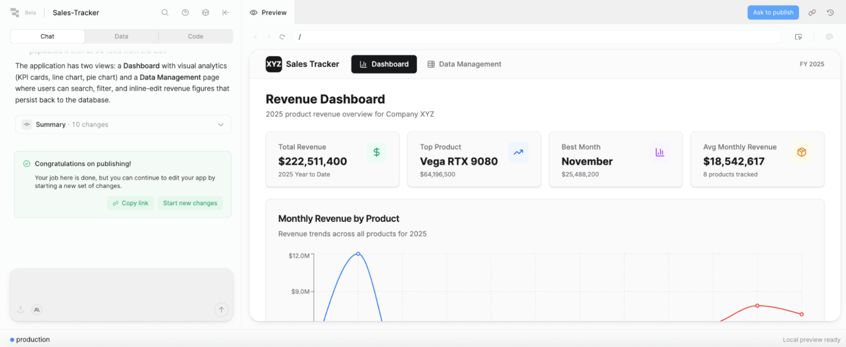Screen dimensions: 846x347
Task: Open version history clock icon
Action: (830, 13)
